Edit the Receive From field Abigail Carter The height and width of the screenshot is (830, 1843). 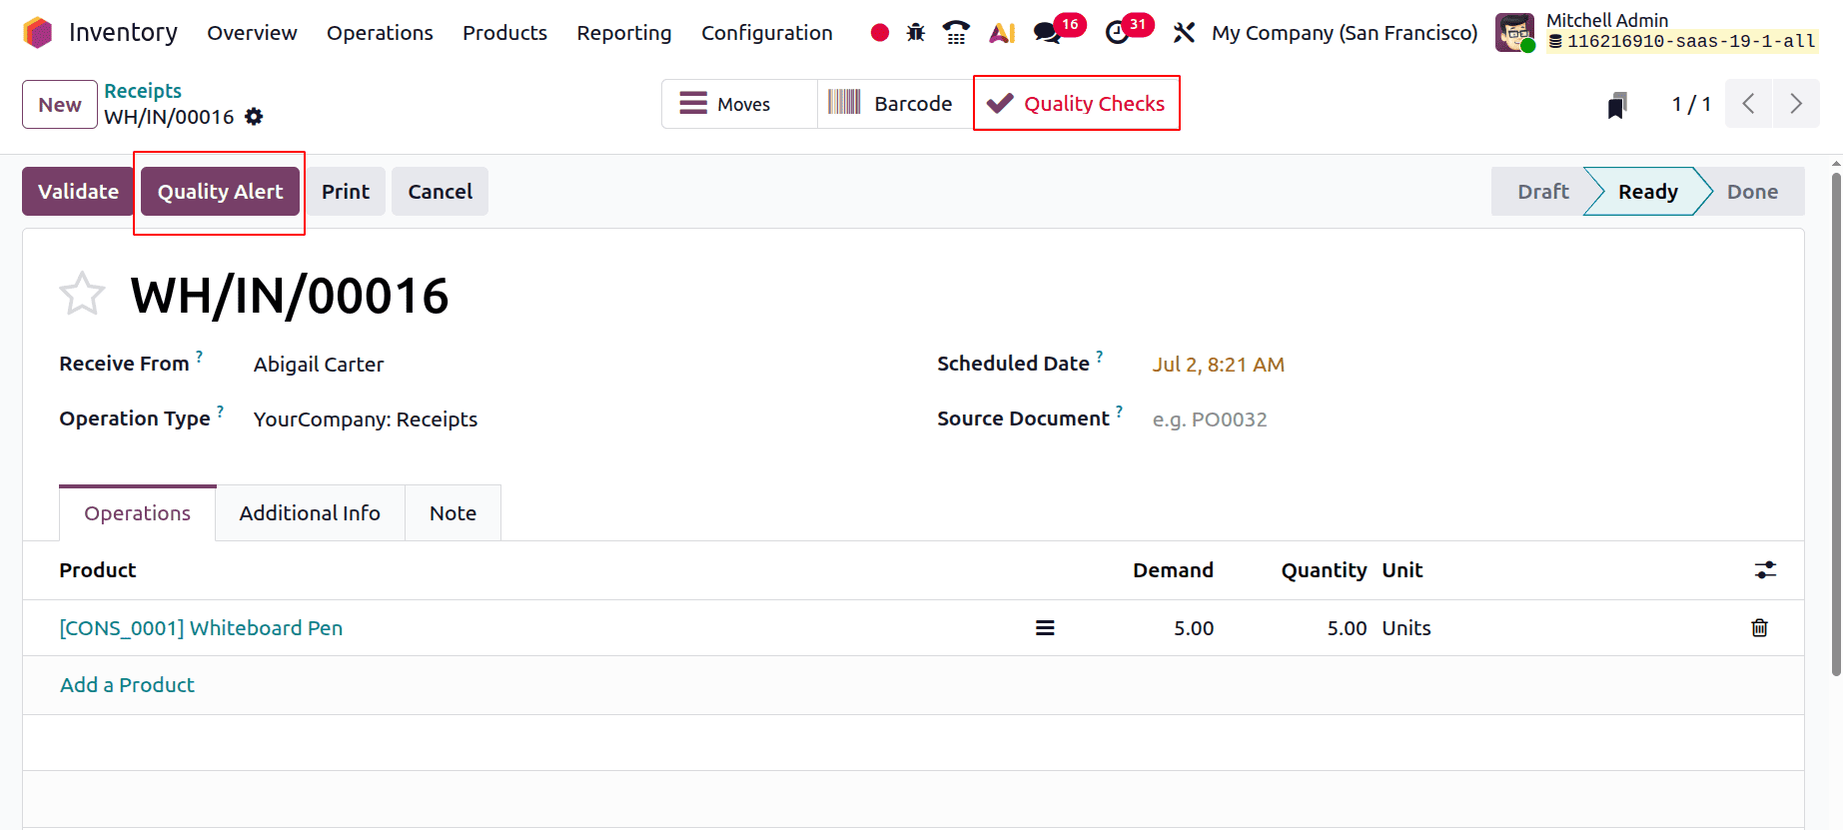point(318,365)
